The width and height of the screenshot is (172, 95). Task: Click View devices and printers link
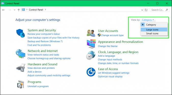(41, 68)
